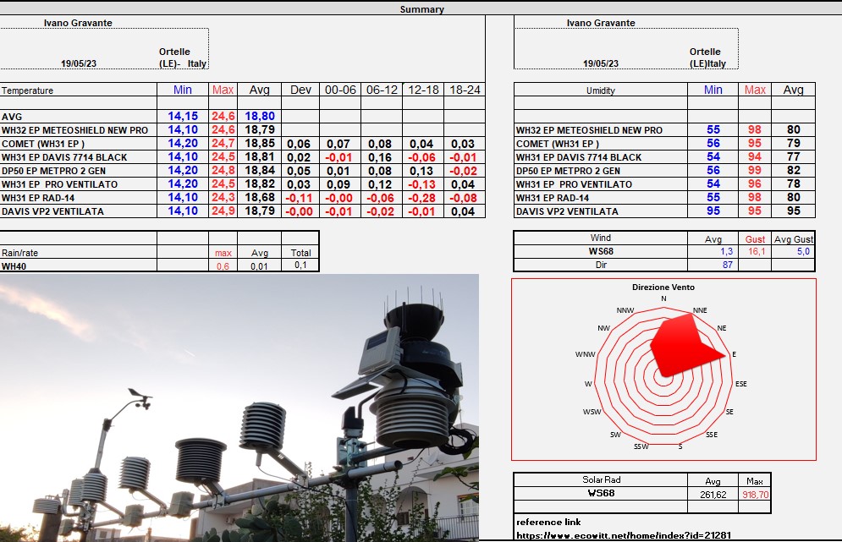842x542 pixels.
Task: Select DAVIS VP2 VENTILATA max temperature 24,9
Action: (x=223, y=211)
